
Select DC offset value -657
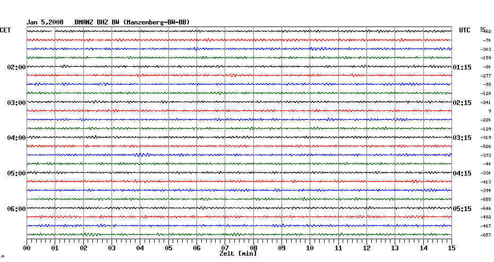tap(486, 235)
